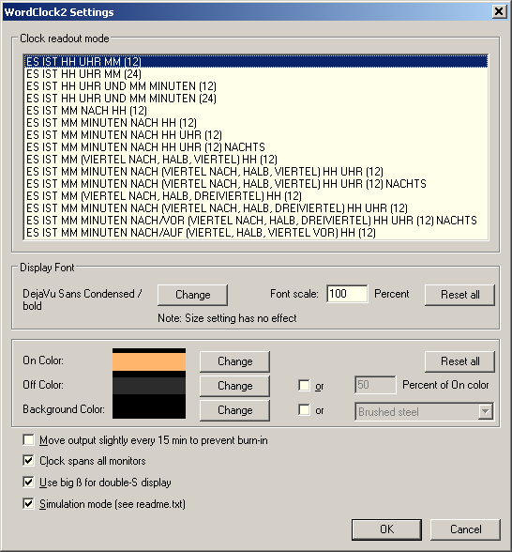The image size is (512, 552).
Task: Reset all display font settings
Action: (x=459, y=295)
